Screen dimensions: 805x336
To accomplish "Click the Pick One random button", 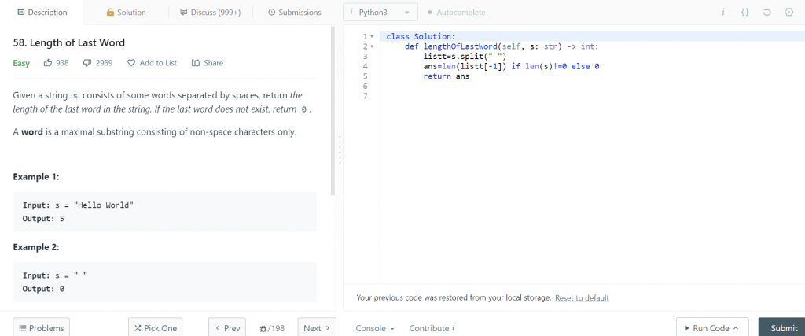I will [x=155, y=328].
